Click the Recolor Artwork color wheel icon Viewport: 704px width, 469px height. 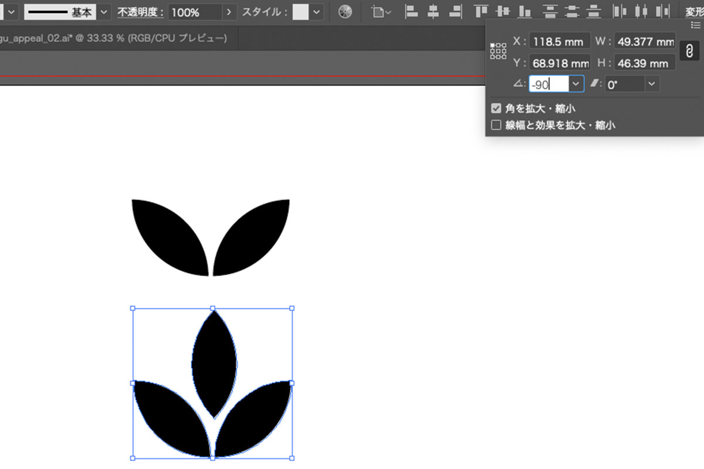[x=346, y=12]
